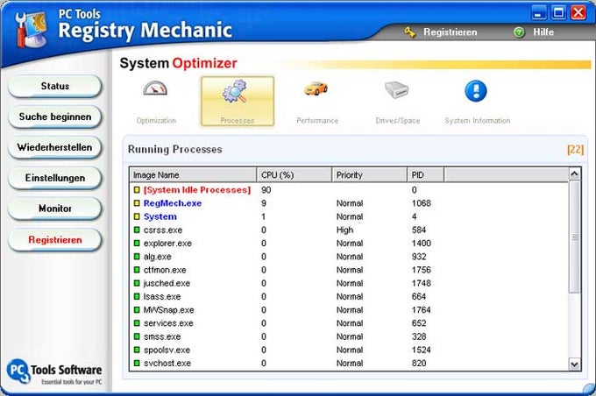The height and width of the screenshot is (396, 596).
Task: Click CPU value 90 of idle process
Action: [266, 189]
